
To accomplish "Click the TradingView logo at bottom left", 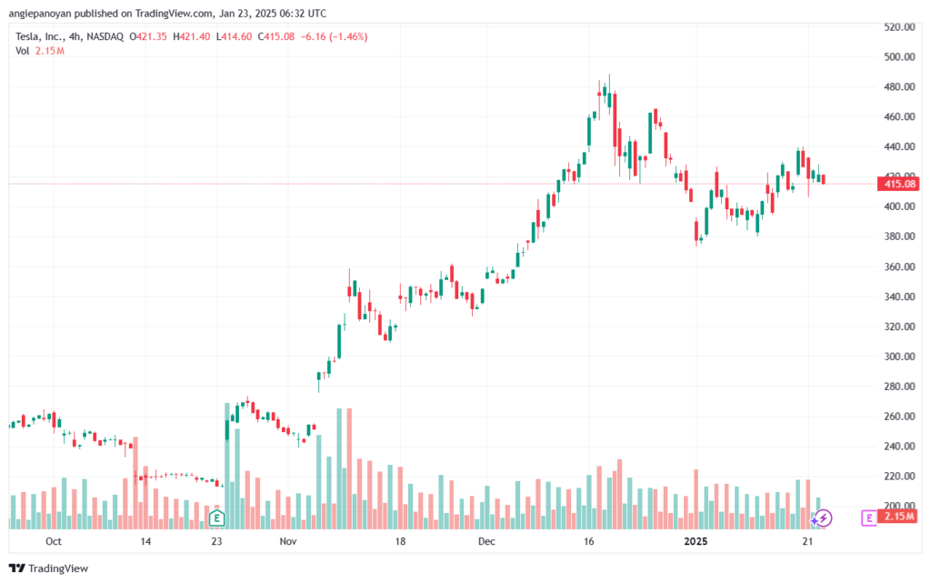I will (49, 568).
